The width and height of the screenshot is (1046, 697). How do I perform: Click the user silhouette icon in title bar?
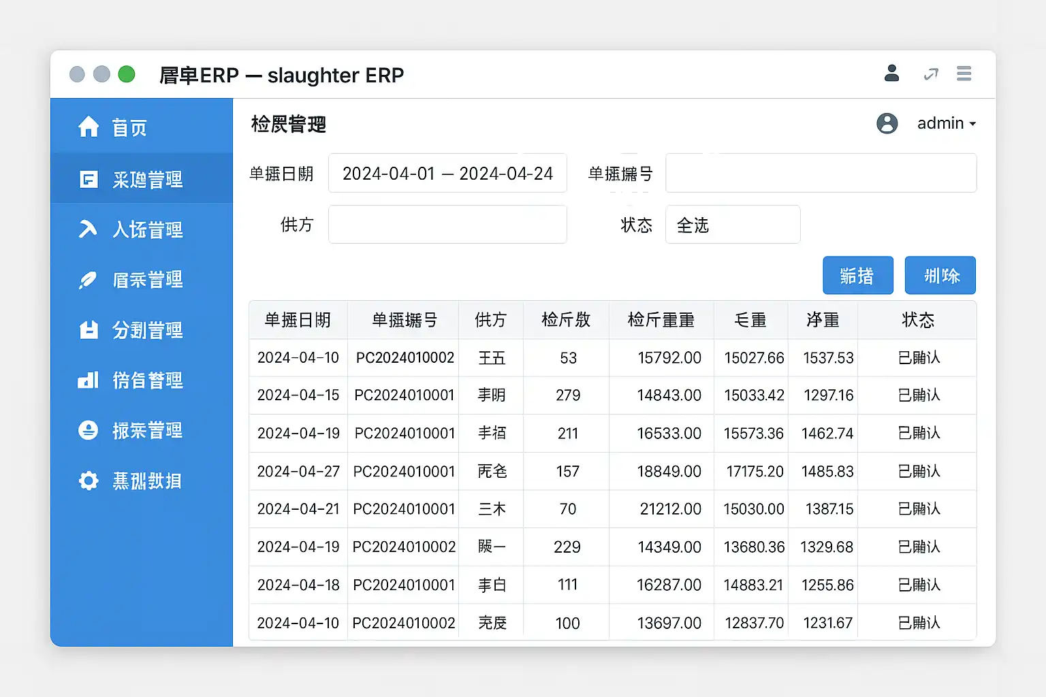click(x=891, y=74)
